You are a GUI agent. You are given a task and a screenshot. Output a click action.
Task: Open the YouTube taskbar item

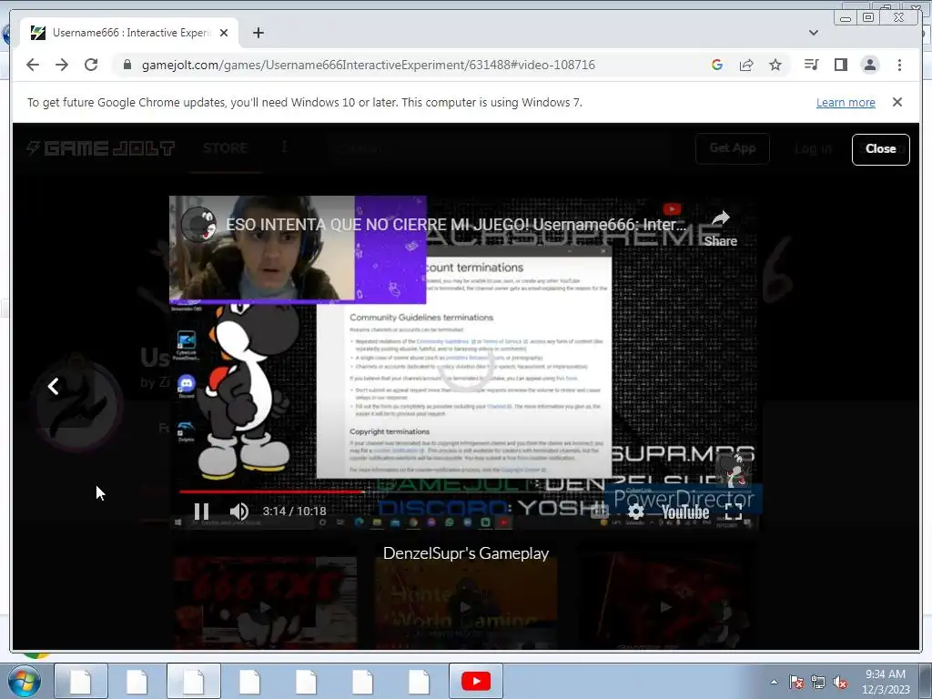[x=476, y=681]
